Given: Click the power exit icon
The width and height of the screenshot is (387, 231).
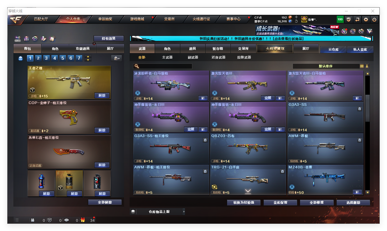Looking at the screenshot, I should point(374,19).
